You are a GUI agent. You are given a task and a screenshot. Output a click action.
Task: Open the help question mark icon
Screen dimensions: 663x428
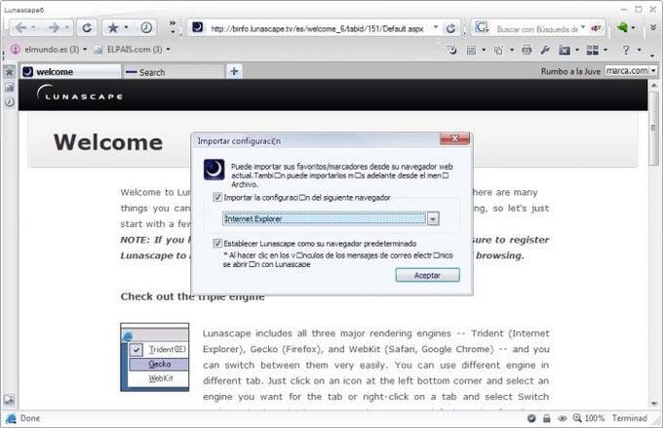625,50
